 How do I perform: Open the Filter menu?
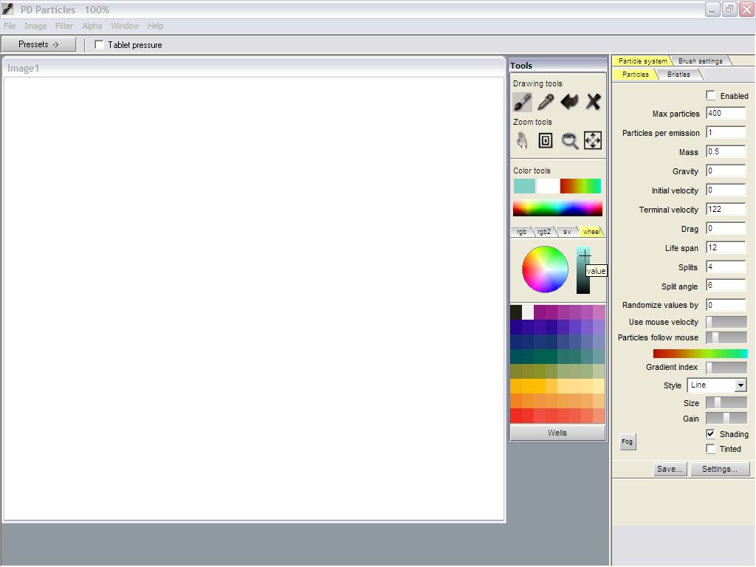coord(64,26)
